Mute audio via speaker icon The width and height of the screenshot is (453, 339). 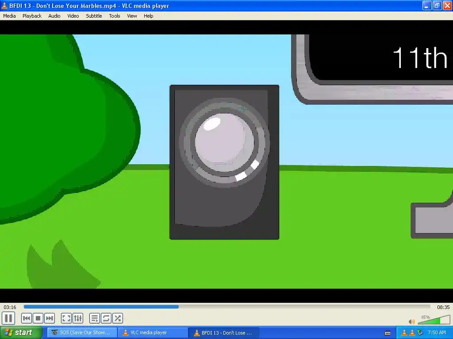tap(412, 321)
